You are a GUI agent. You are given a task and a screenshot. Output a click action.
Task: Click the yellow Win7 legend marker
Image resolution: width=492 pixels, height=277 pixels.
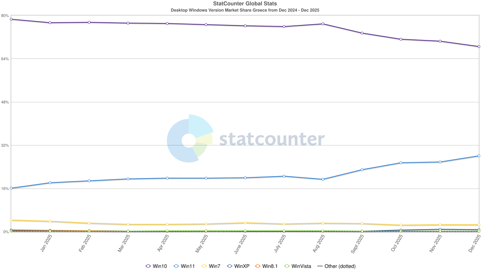204,266
